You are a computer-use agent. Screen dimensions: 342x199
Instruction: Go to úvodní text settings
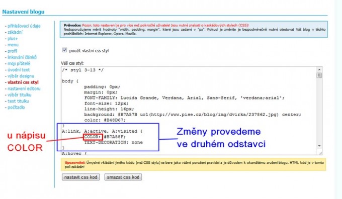tap(19, 70)
